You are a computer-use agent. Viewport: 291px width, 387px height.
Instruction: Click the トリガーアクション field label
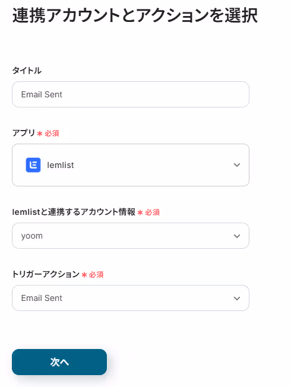pos(46,274)
